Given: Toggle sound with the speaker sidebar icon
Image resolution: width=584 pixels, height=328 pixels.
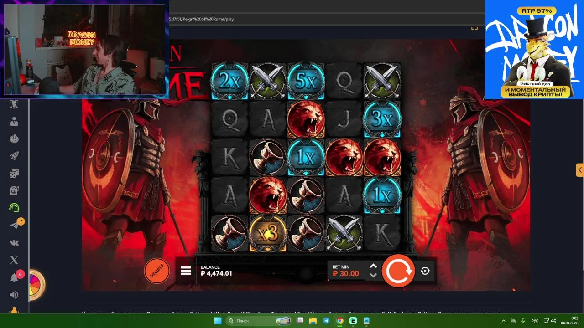Looking at the screenshot, I should pyautogui.click(x=14, y=295).
